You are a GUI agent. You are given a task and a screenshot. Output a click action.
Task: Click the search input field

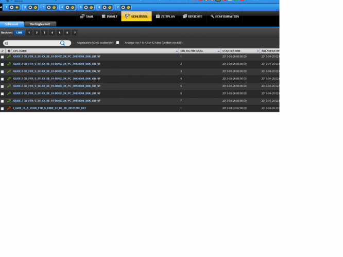tap(32, 43)
